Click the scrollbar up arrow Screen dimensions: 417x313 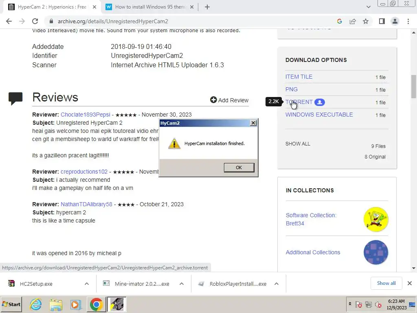click(414, 33)
